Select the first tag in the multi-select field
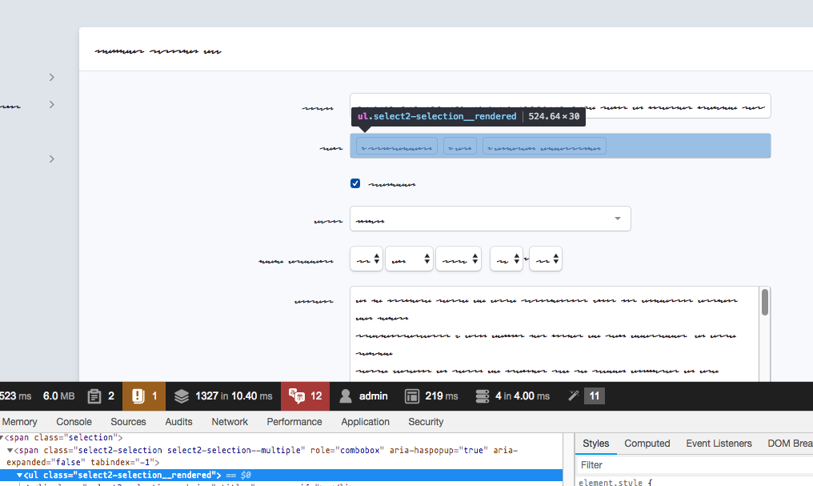813x486 pixels. [x=395, y=145]
